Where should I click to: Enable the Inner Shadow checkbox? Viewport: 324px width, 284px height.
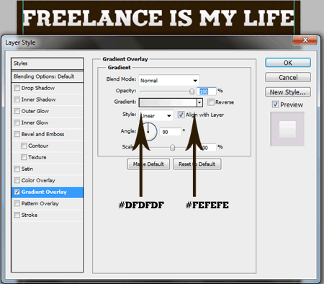(x=17, y=99)
